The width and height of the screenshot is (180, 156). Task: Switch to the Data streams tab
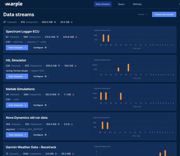pyautogui.click(x=103, y=4)
